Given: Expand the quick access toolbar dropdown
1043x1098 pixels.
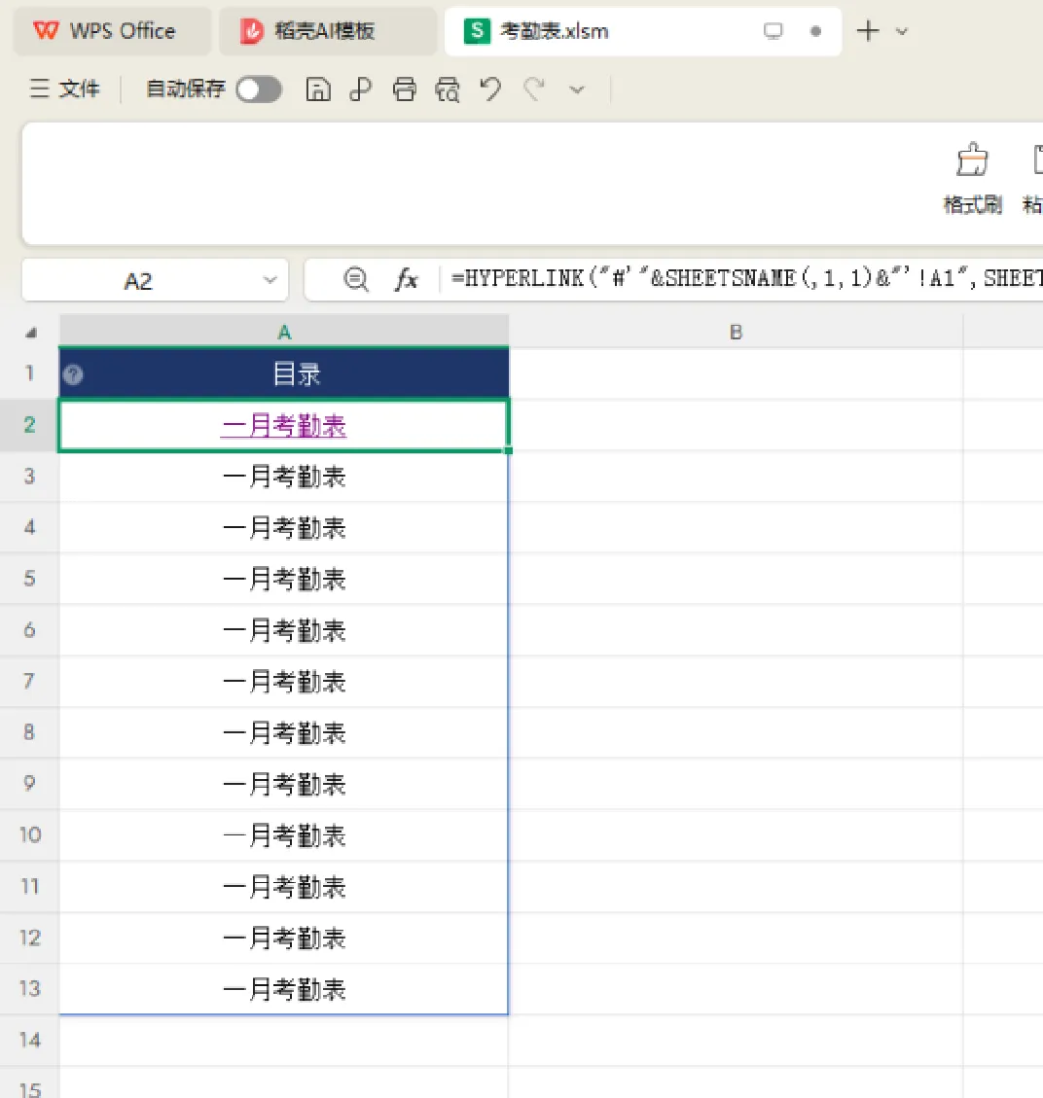Looking at the screenshot, I should click(577, 89).
